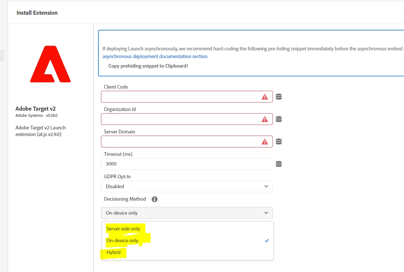
Task: Show Decisioning Method info tooltip icon
Action: 154,199
